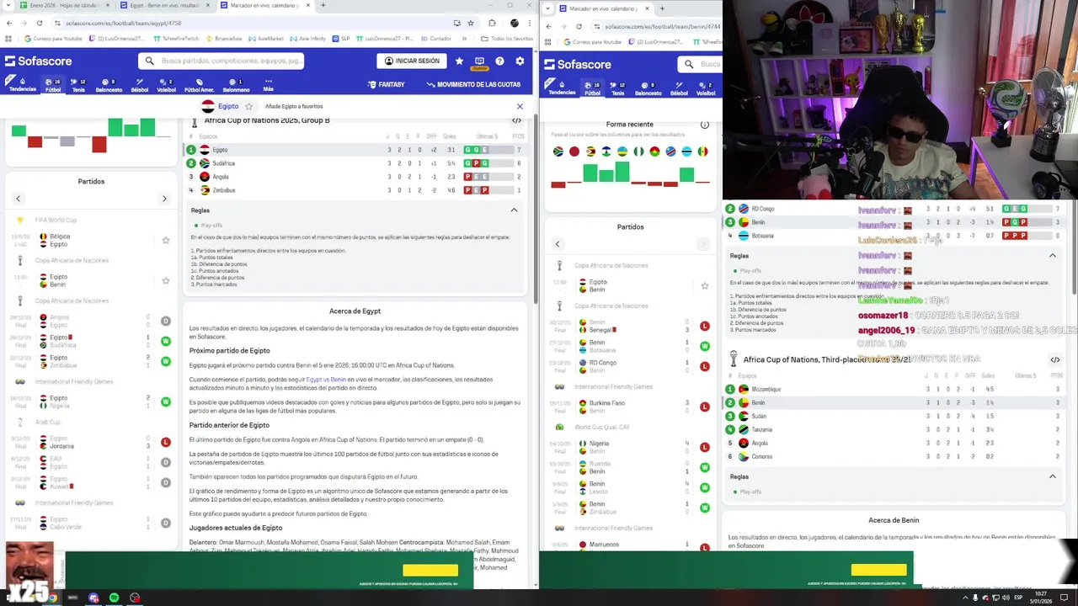Screen dimensions: 1078x606
Task: Collapse Reglas under the Third-placed teams table
Action: point(1052,476)
